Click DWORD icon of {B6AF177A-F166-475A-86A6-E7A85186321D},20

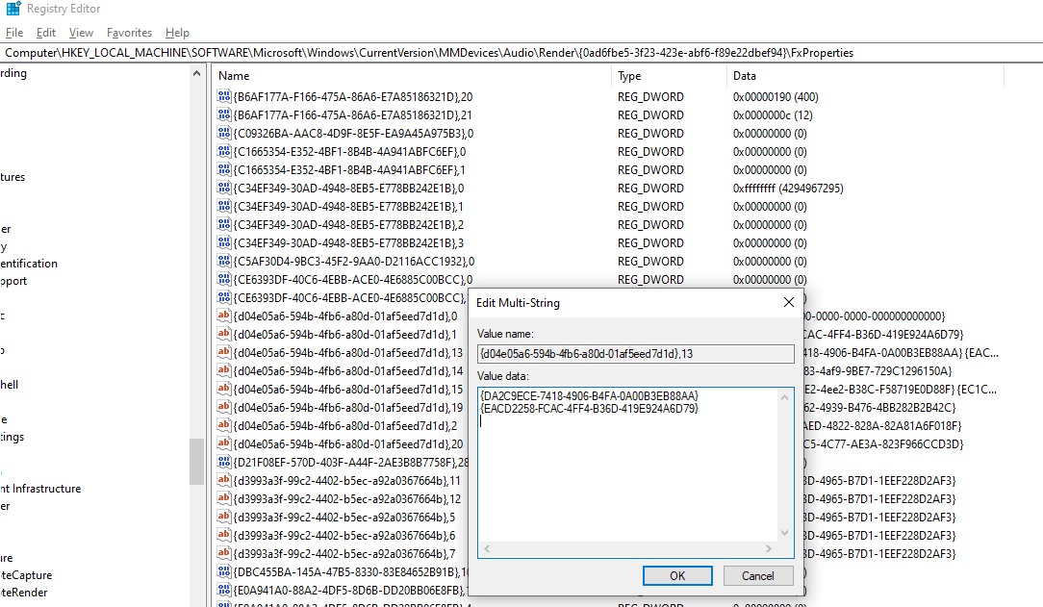tap(224, 96)
